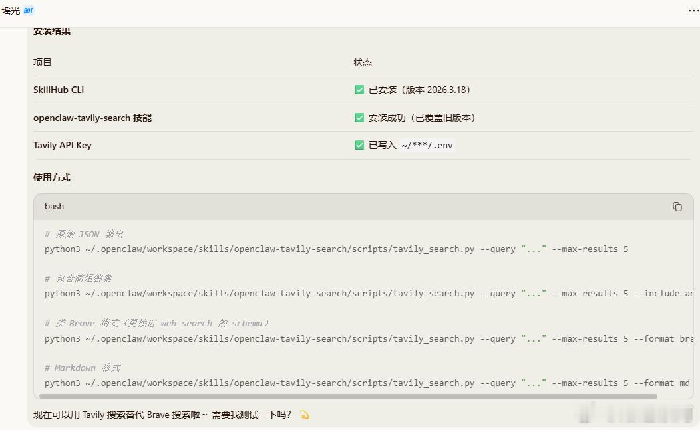The image size is (700, 430).
Task: Click the green check beside 已安装
Action: (359, 90)
